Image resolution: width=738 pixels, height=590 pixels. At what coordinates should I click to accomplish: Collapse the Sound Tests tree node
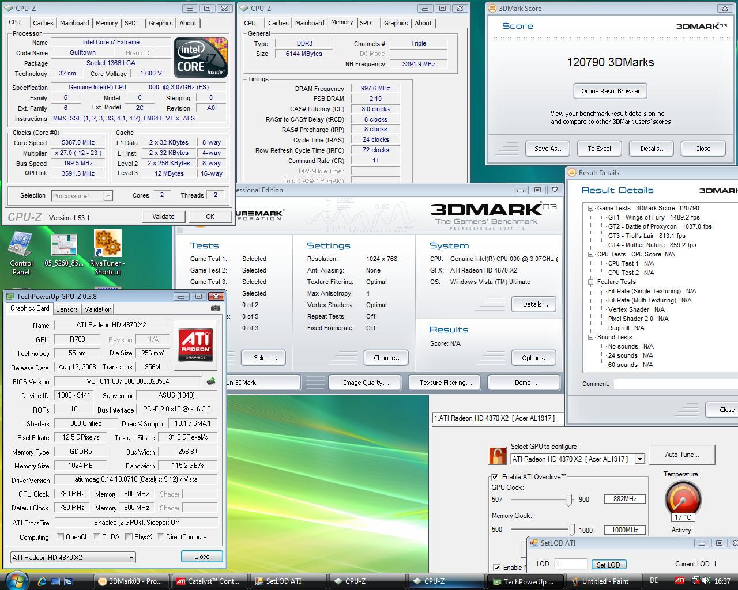pos(591,337)
